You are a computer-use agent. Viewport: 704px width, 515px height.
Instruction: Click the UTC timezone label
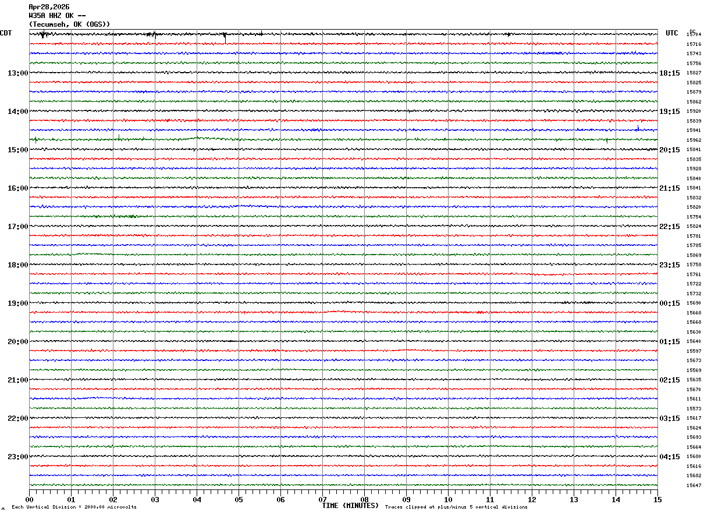tap(672, 33)
